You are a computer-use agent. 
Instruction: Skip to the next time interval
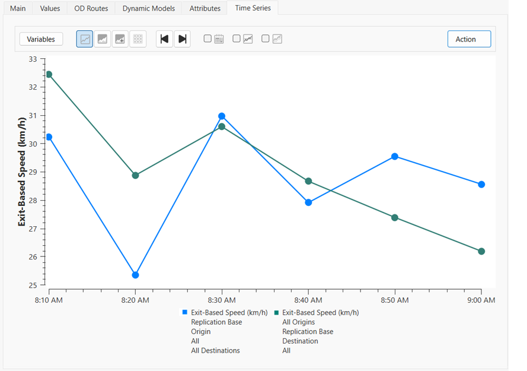pyautogui.click(x=182, y=39)
